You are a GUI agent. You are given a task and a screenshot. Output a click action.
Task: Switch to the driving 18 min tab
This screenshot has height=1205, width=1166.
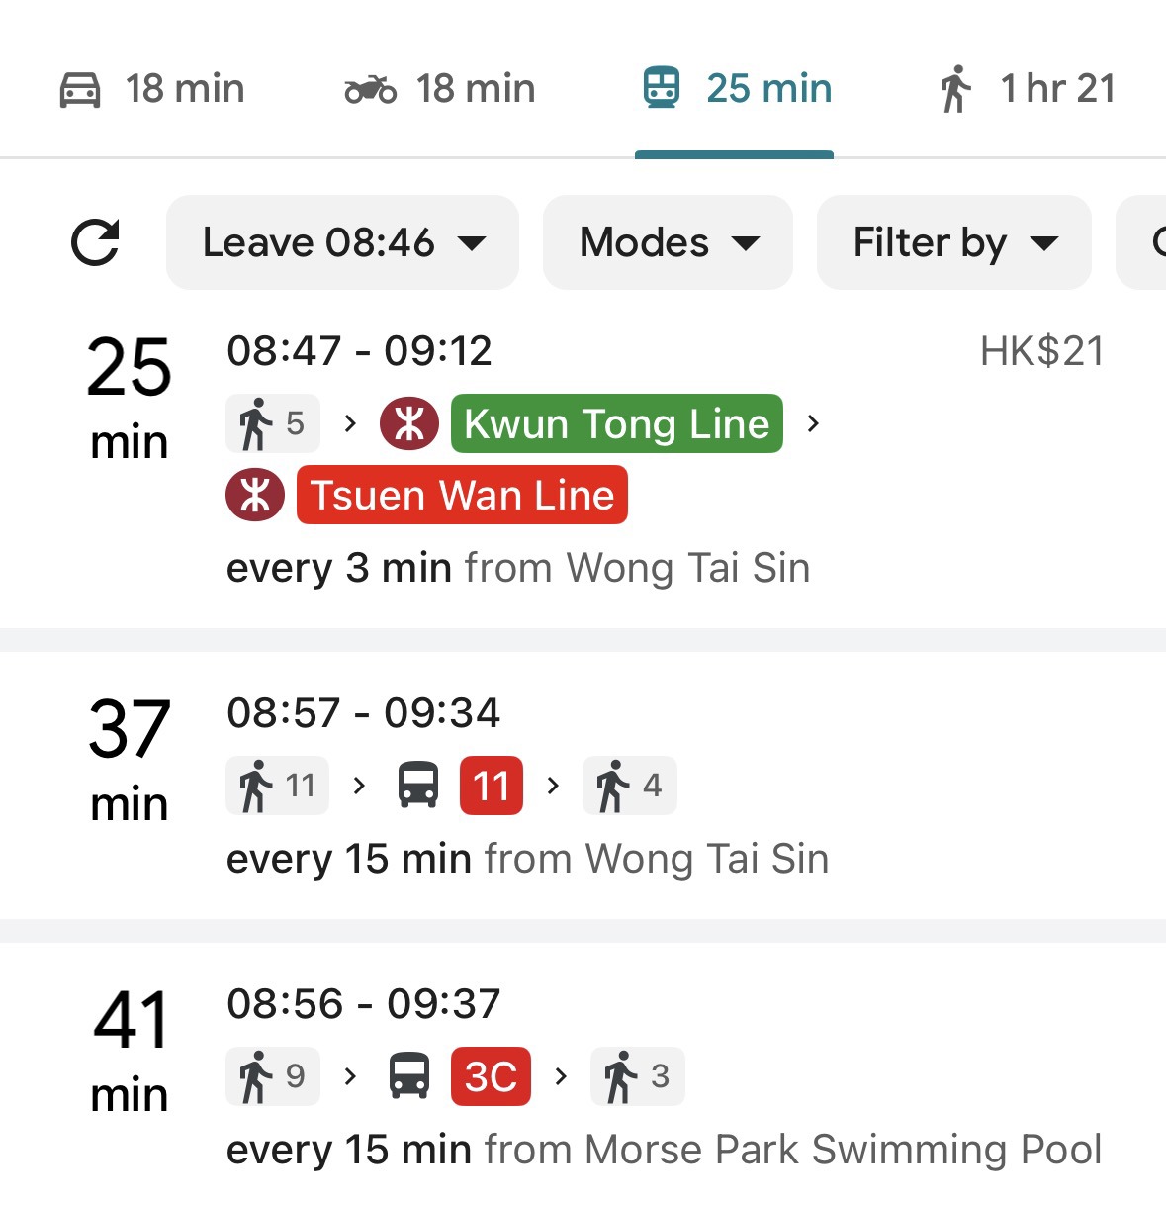pyautogui.click(x=151, y=89)
